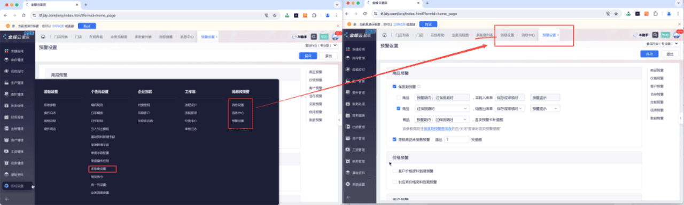Screen dimensions: 684x205
Task: Enable 客户价格控制到期预警 checkbox
Action: click(x=394, y=171)
